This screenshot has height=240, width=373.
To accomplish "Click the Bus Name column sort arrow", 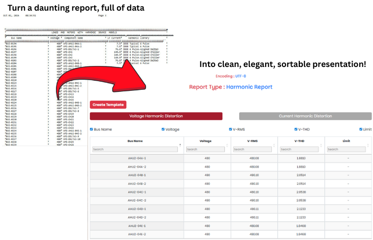I will [180, 145].
